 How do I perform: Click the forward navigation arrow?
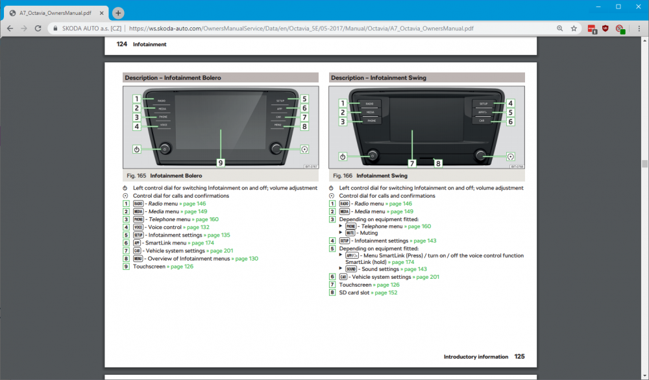tap(23, 28)
